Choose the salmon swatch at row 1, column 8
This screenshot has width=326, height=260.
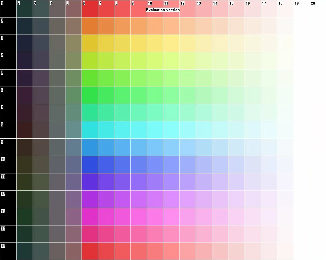(x=122, y=9)
